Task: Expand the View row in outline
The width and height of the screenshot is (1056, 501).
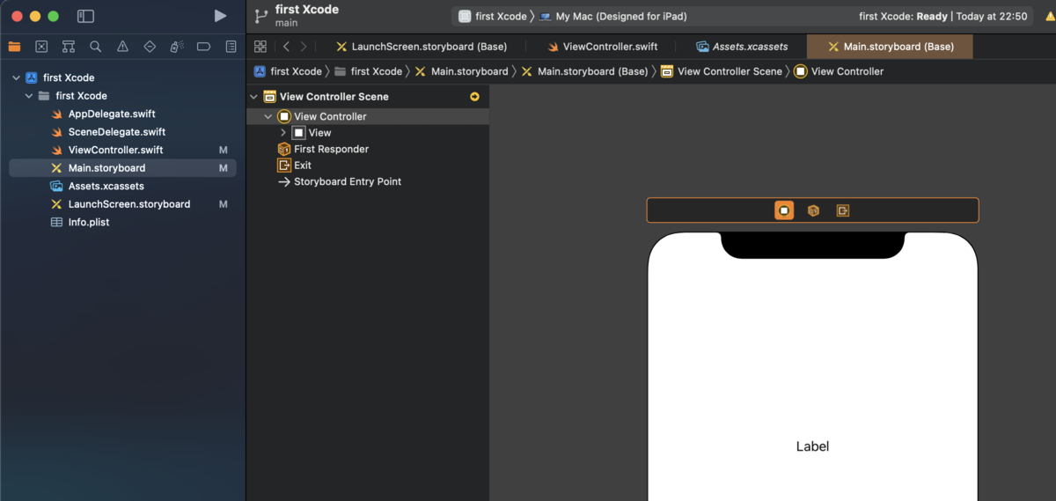Action: pyautogui.click(x=282, y=133)
